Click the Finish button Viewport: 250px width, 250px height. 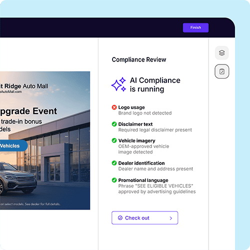[195, 27]
